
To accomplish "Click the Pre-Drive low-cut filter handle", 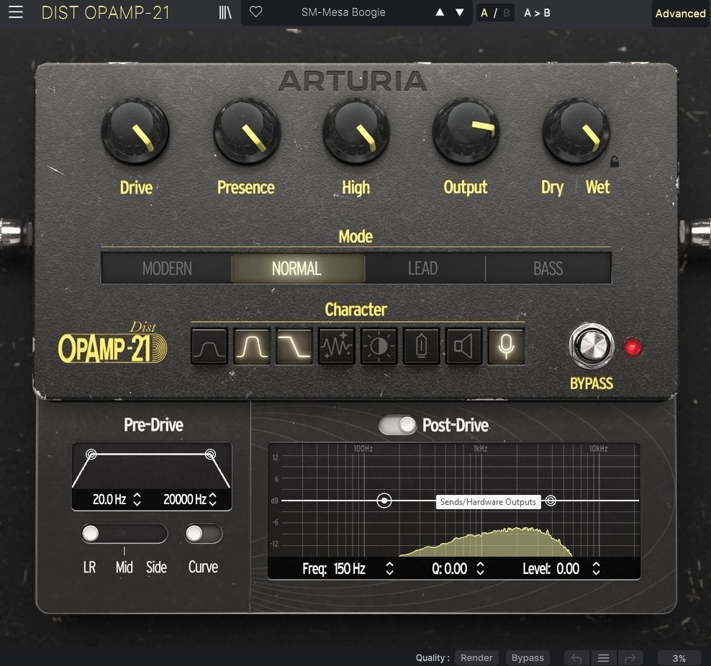I will [91, 454].
